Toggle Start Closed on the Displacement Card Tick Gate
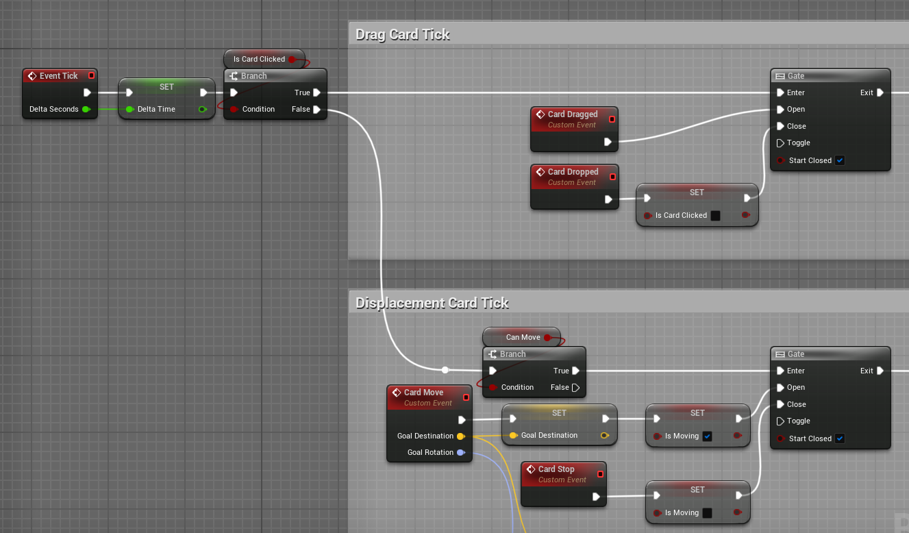909x533 pixels. tap(840, 438)
